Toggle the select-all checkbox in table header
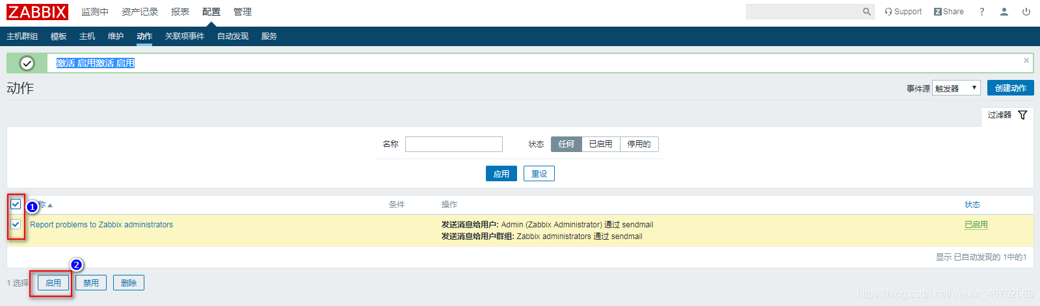This screenshot has height=306, width=1040. click(x=16, y=204)
